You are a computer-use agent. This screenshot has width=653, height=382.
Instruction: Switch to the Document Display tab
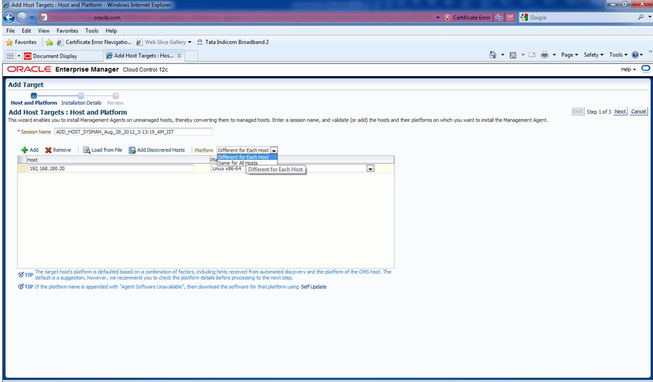point(55,56)
